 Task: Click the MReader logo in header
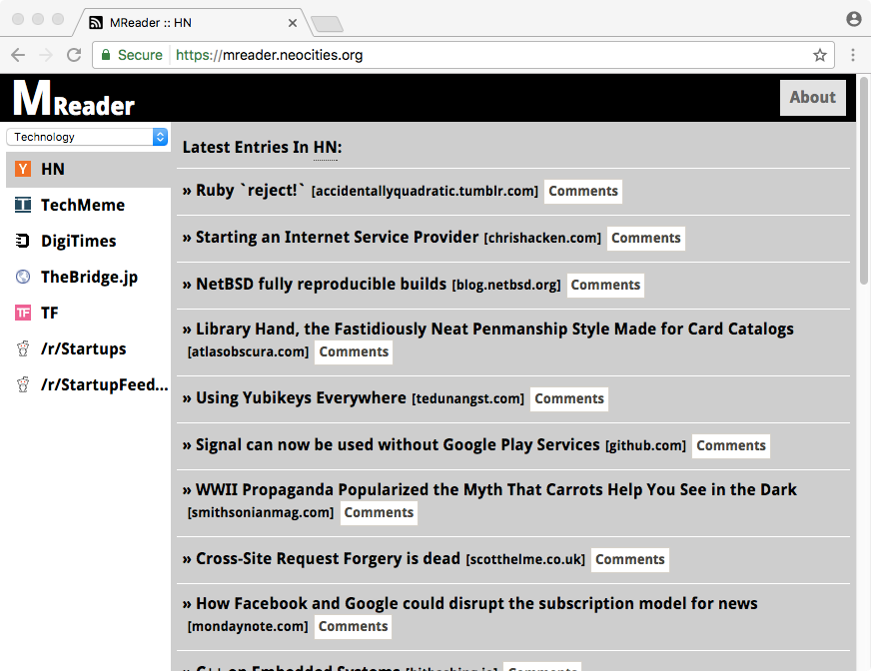(74, 98)
